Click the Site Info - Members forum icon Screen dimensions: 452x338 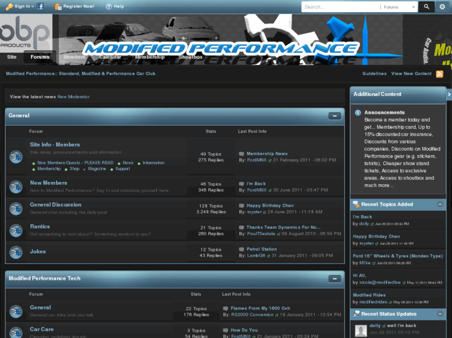click(x=16, y=157)
